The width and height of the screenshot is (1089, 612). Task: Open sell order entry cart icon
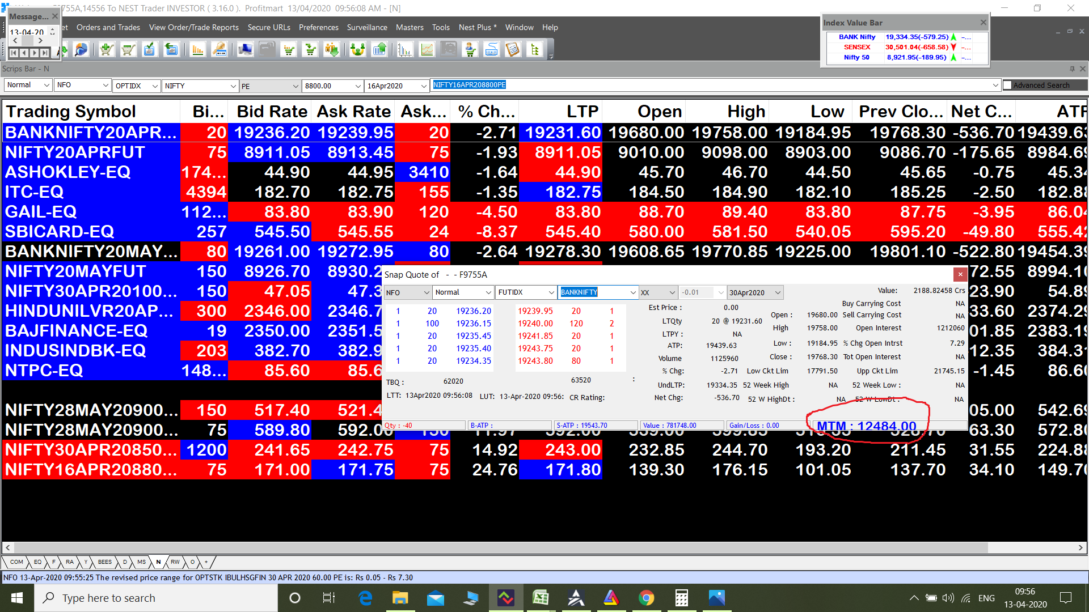coord(128,50)
